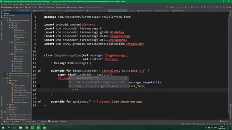This screenshot has height=130, width=232.
Task: Open the Project tool window side button
Action: pos(1,14)
